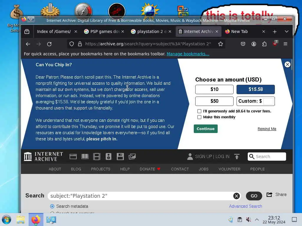Click Internet Archive upload arrow icon

point(237,157)
